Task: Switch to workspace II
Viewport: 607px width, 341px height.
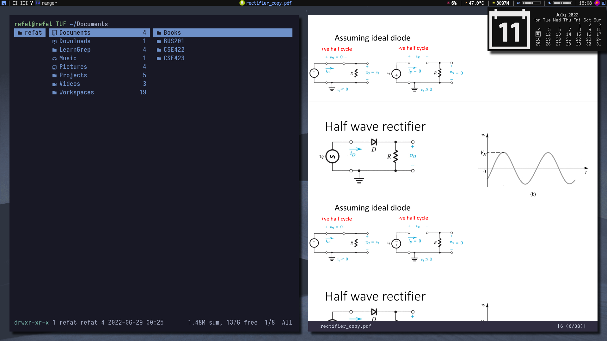Action: 15,3
